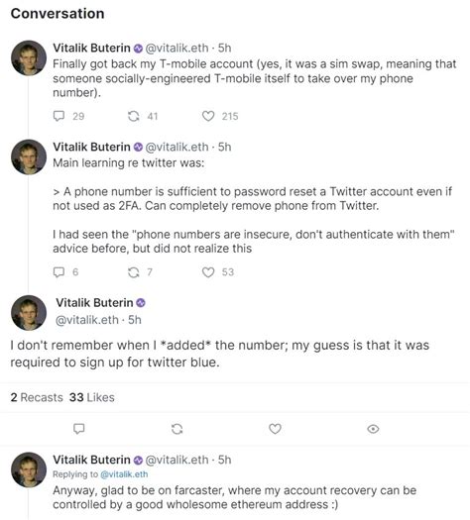Click @vitalik.eth handle on main post

point(87,320)
